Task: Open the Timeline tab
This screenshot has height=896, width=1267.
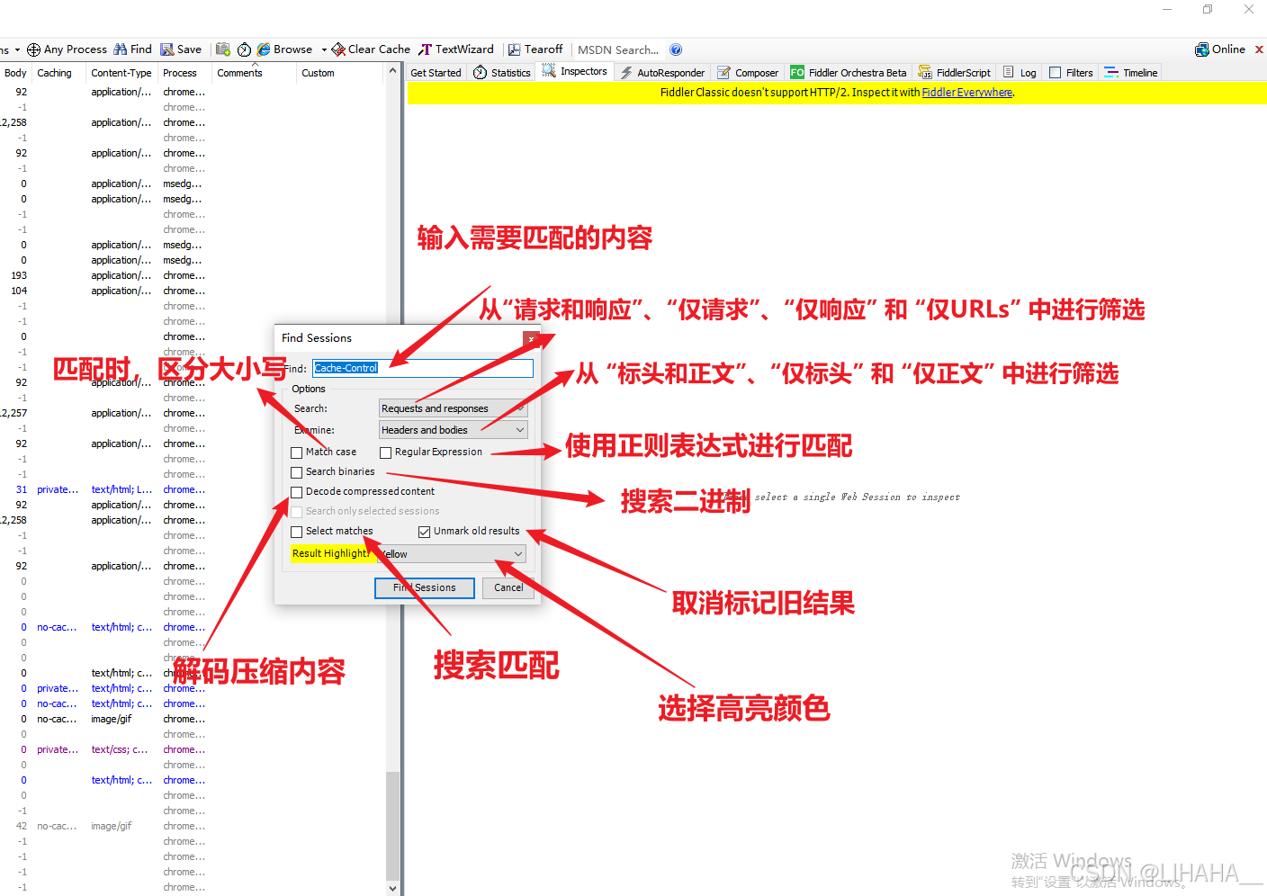Action: (x=1130, y=73)
